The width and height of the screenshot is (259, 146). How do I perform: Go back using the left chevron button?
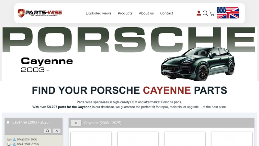pos(76,123)
